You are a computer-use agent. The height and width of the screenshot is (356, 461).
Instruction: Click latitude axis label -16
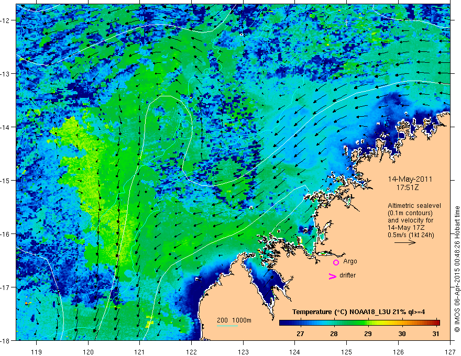click(x=5, y=234)
